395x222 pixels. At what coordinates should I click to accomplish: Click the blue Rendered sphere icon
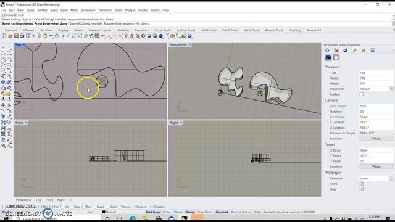click(160, 36)
